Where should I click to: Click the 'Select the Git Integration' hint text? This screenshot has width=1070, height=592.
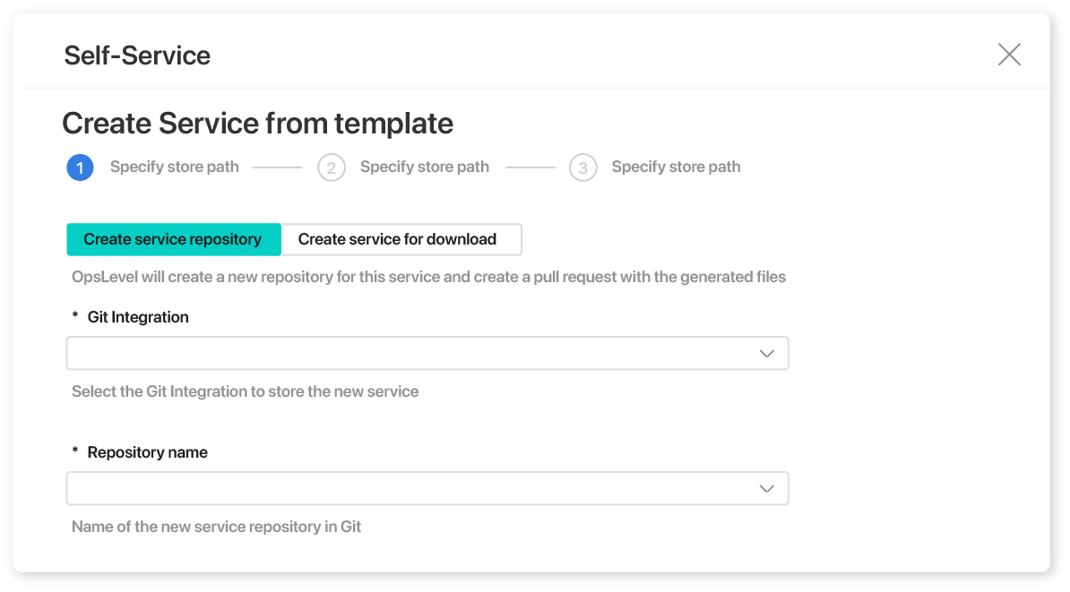point(245,391)
